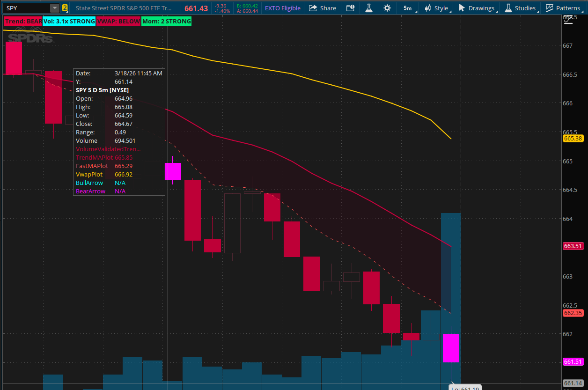Open the SPY symbol dropdown arrow
588x390 pixels.
click(55, 8)
